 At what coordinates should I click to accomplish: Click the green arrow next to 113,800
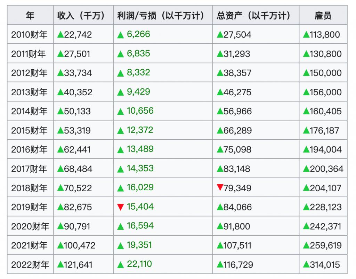(x=306, y=34)
